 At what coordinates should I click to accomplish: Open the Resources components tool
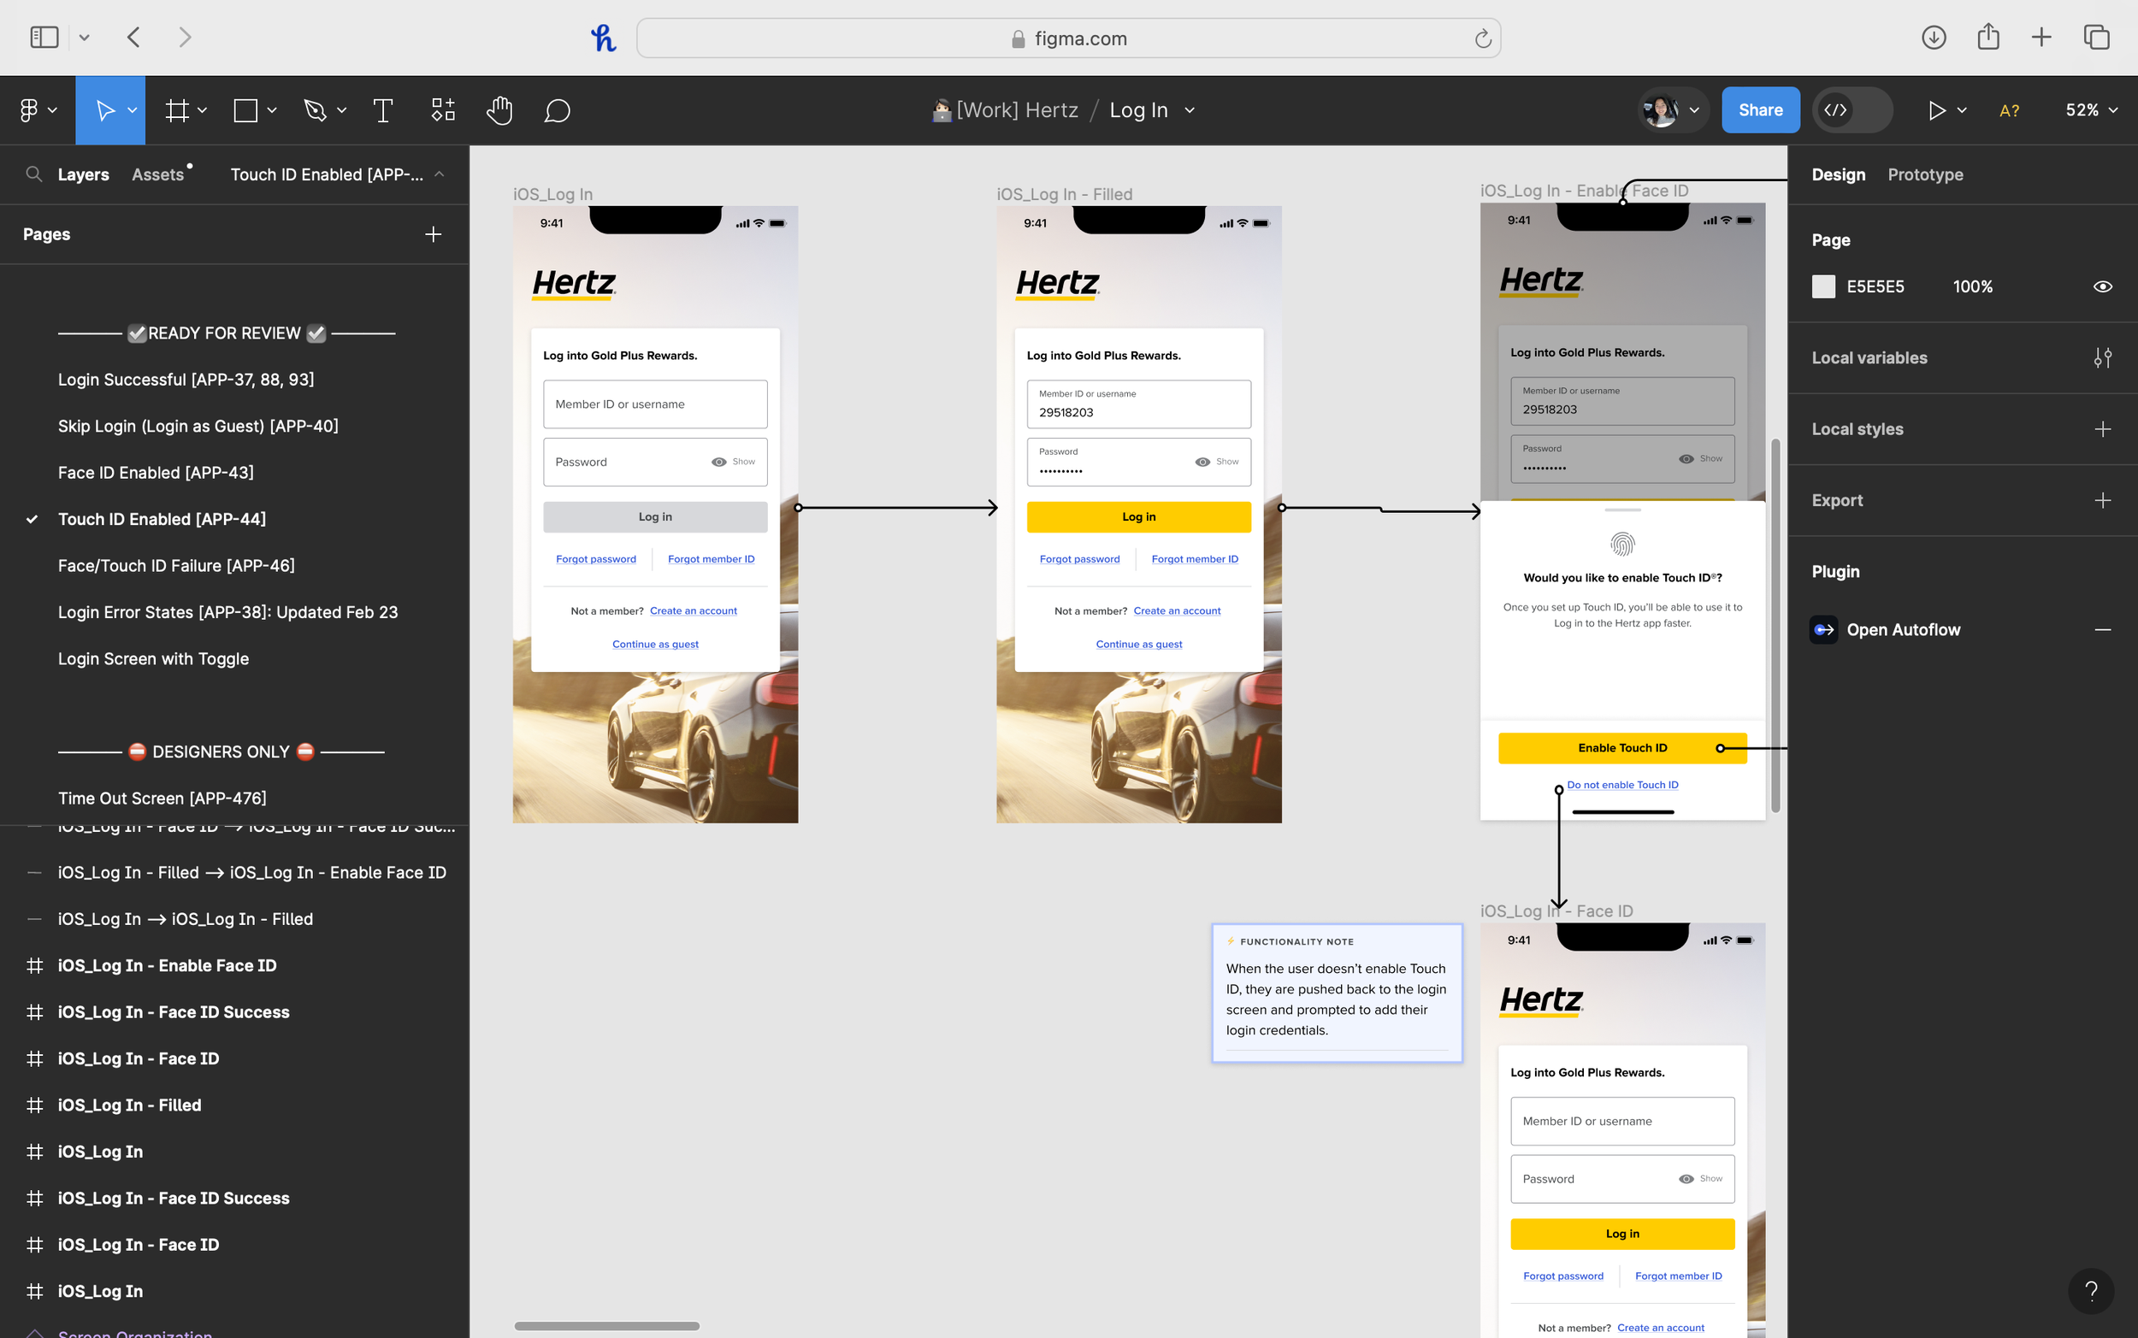442,110
